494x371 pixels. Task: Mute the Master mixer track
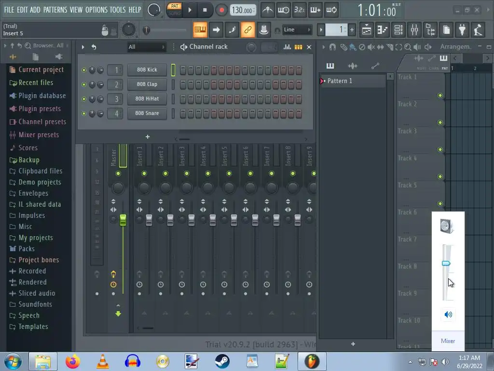118,173
